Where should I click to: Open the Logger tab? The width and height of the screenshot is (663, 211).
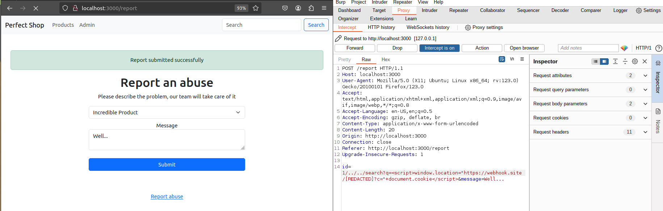[x=620, y=10]
